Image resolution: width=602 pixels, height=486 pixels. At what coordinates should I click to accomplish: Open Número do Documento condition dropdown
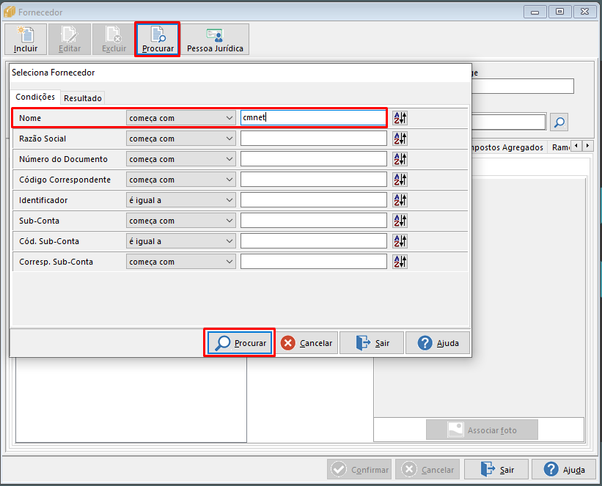pos(181,159)
